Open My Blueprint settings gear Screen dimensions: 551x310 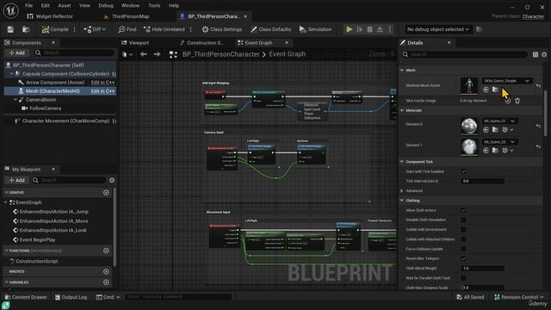pyautogui.click(x=112, y=180)
